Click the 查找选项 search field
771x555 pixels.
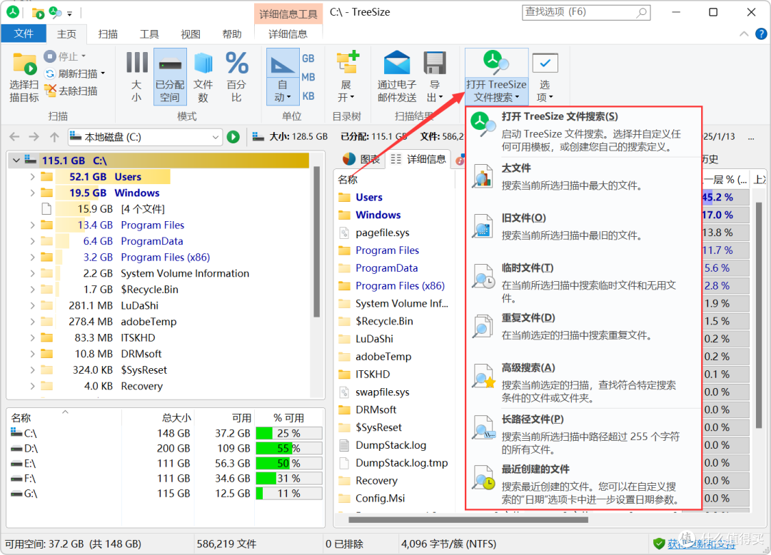coord(585,12)
